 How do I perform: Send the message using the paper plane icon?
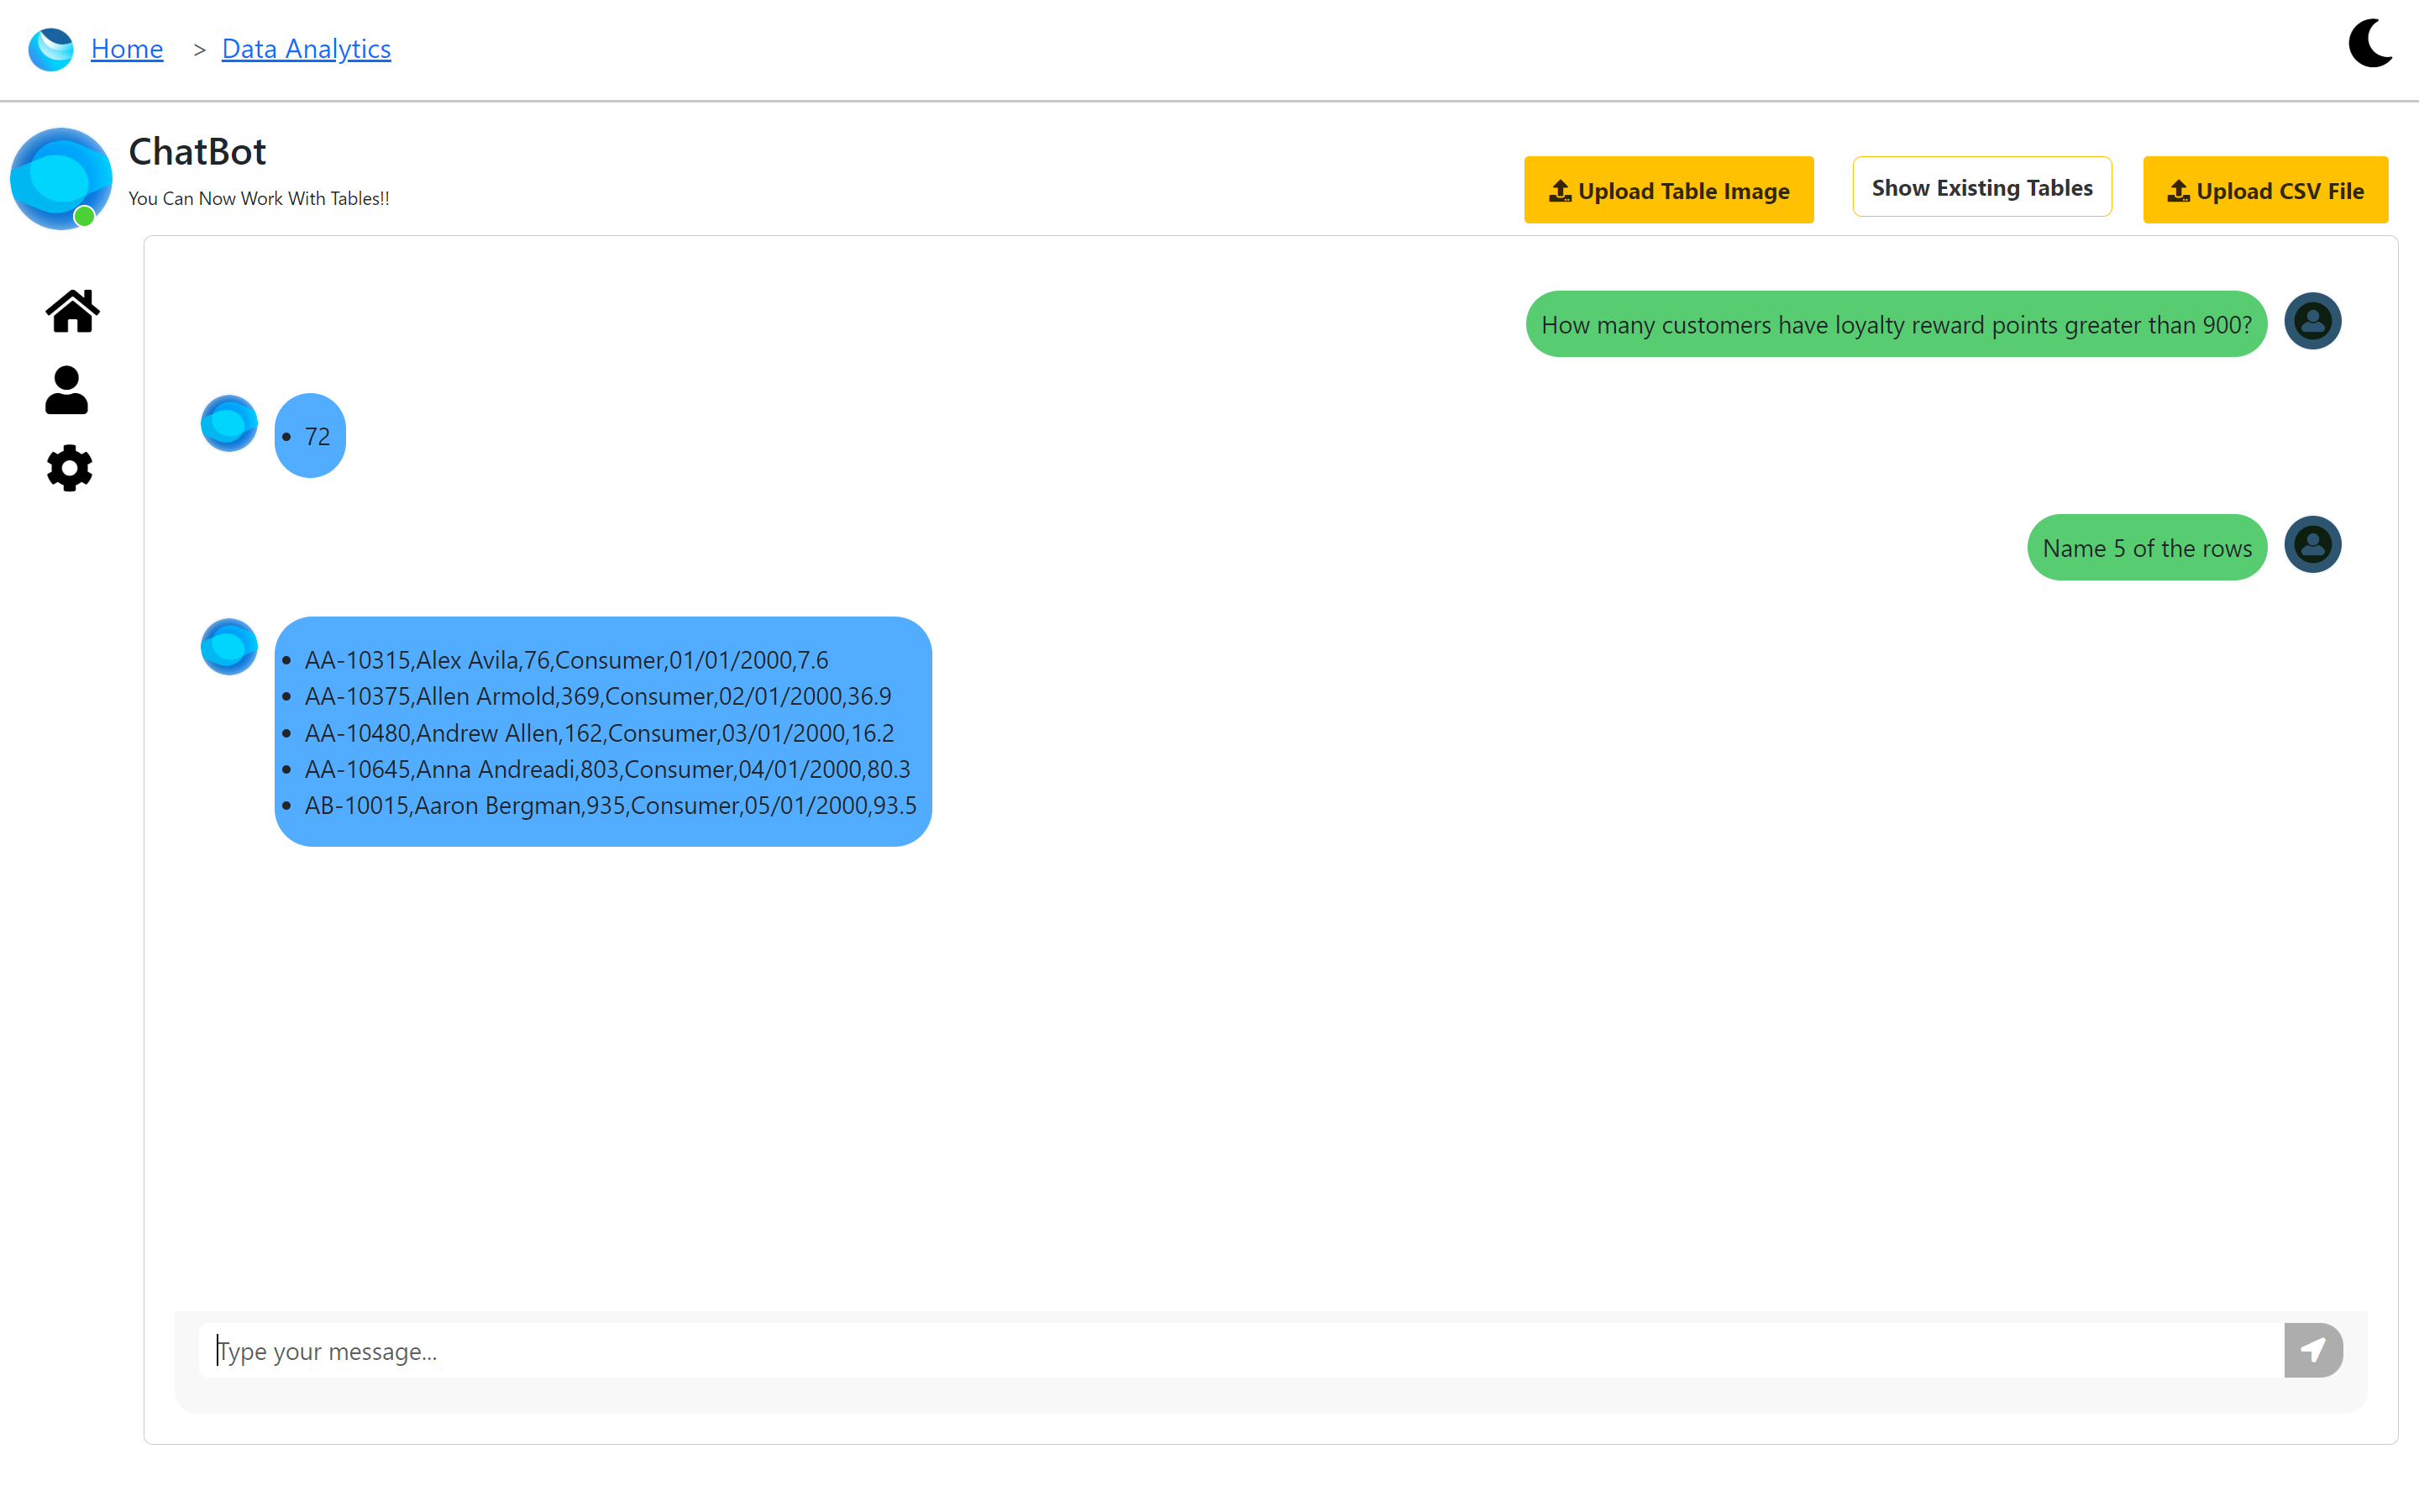pos(2312,1350)
